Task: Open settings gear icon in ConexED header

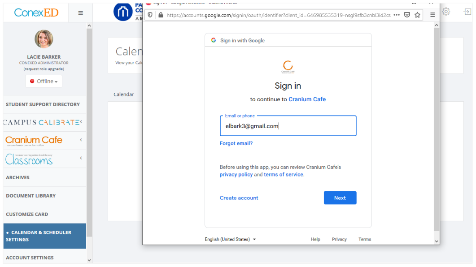Action: [x=446, y=12]
